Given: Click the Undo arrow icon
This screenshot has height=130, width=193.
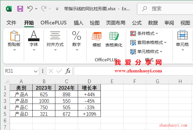Looking at the screenshot, I should pyautogui.click(x=30, y=9).
